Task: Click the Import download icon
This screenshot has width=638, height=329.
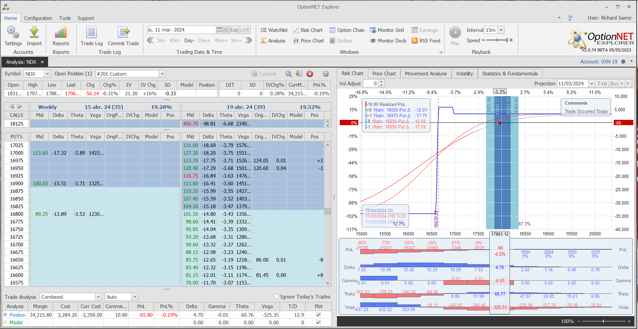Action: pos(34,33)
